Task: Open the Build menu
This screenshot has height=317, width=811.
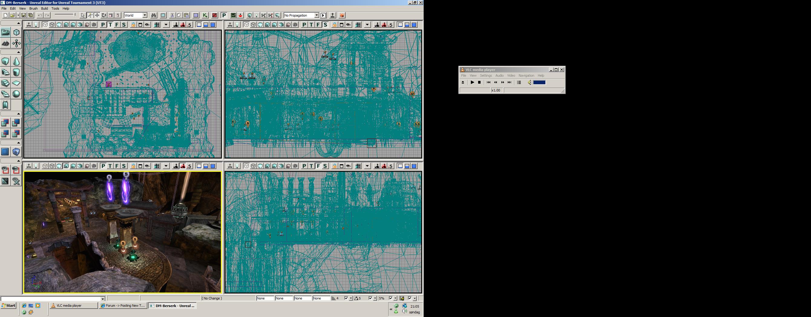Action: coord(44,8)
